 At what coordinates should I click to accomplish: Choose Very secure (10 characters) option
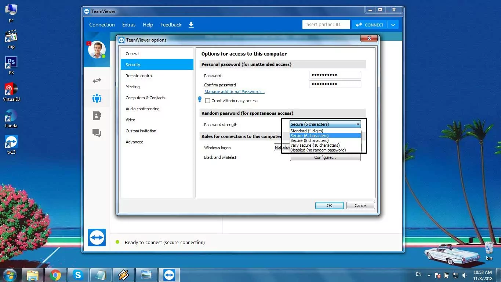click(x=325, y=145)
